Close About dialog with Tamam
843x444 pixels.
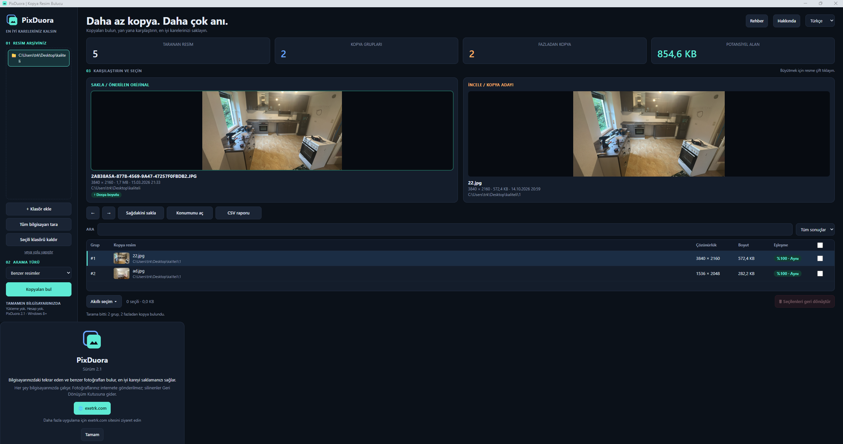tap(92, 434)
